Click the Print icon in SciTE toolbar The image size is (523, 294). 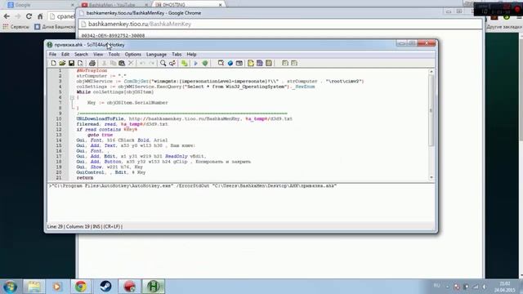[x=92, y=63]
